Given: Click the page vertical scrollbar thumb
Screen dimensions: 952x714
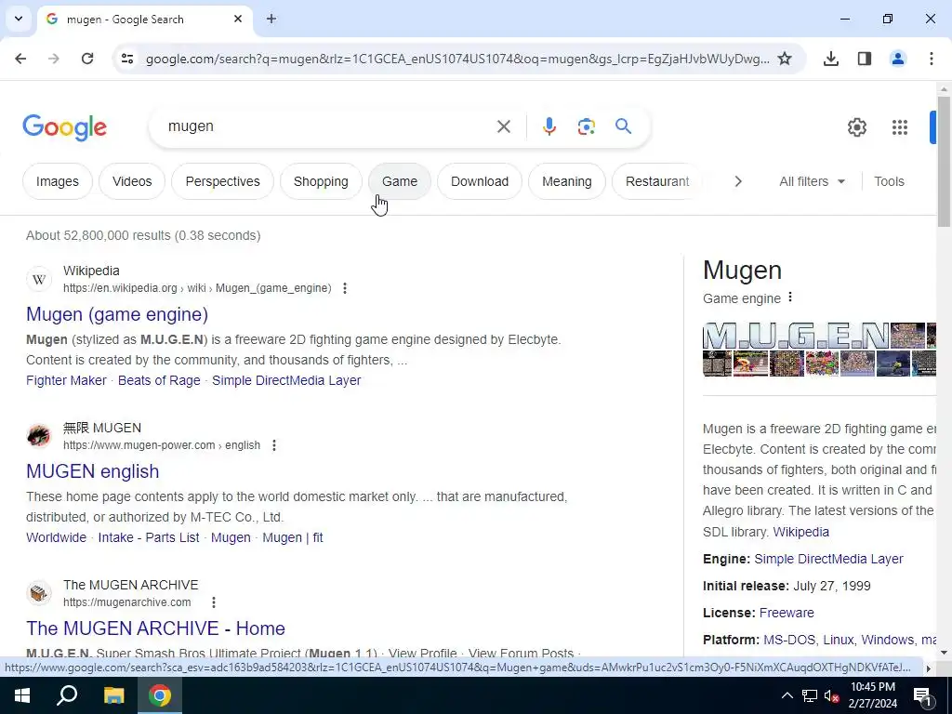Looking at the screenshot, I should point(944,161).
